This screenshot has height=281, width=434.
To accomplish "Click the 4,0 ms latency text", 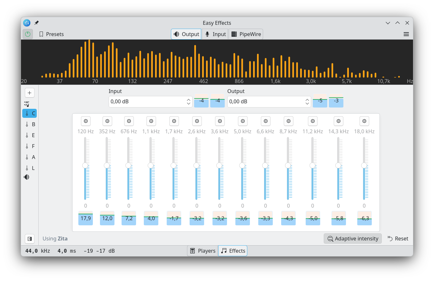I will pyautogui.click(x=67, y=251).
